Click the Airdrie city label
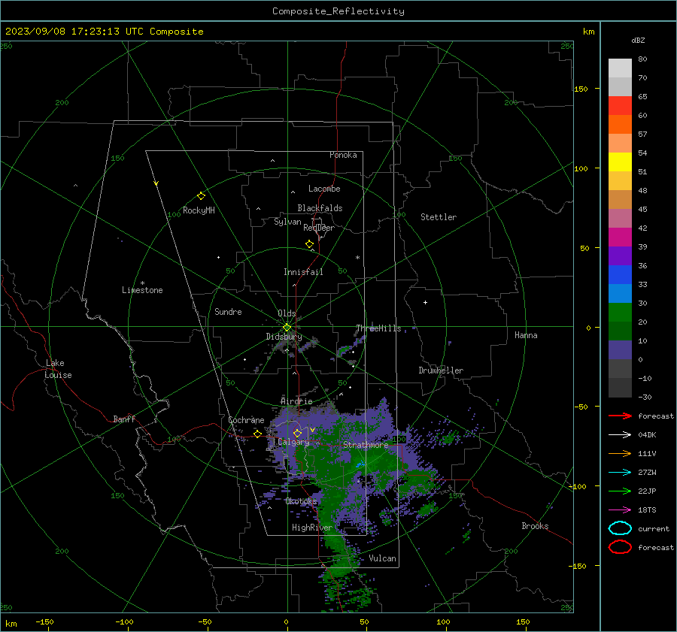 click(296, 401)
